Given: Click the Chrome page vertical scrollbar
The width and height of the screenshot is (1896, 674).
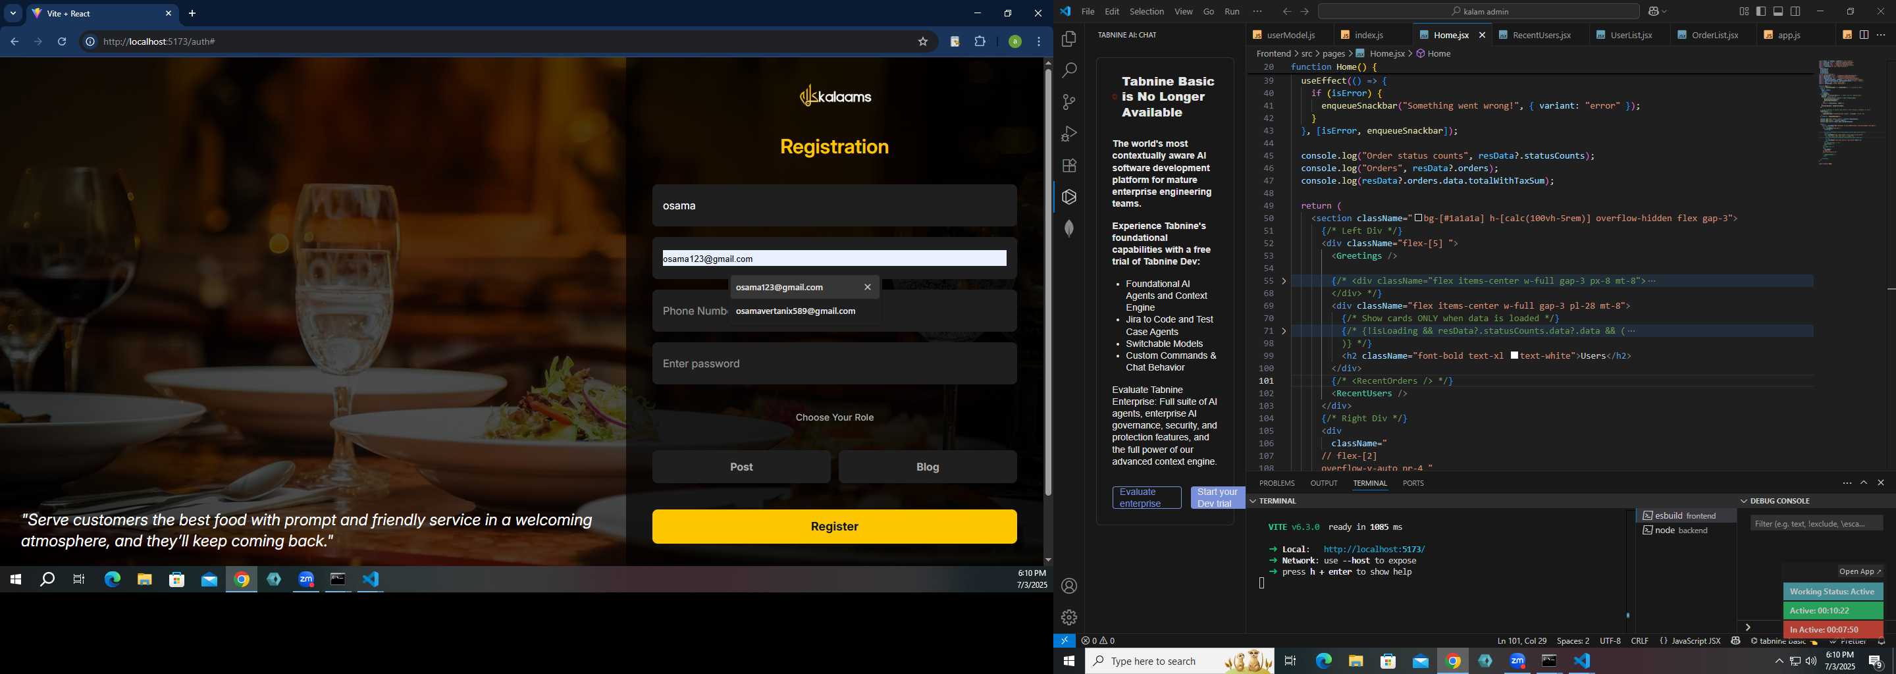Looking at the screenshot, I should [x=1047, y=282].
